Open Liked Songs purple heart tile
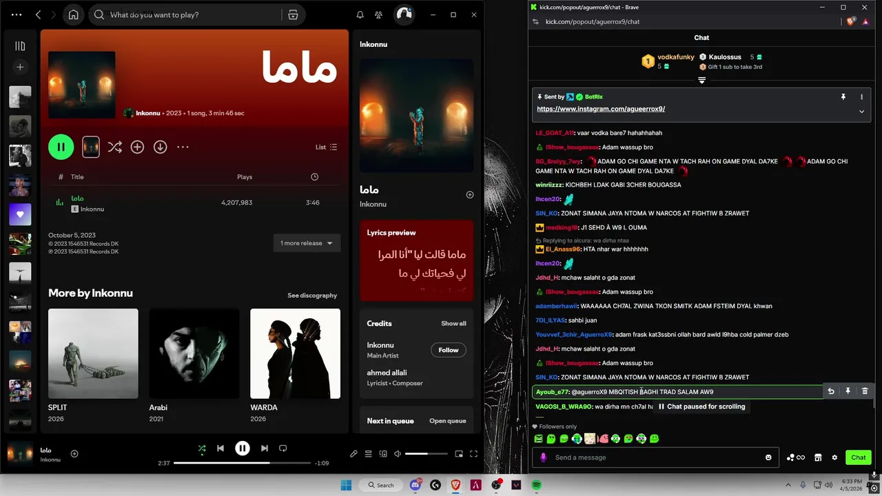This screenshot has width=882, height=496. (x=20, y=214)
